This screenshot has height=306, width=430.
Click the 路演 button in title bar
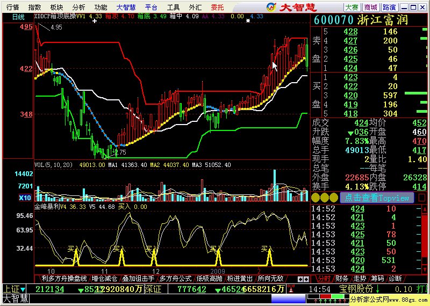pos(389,8)
